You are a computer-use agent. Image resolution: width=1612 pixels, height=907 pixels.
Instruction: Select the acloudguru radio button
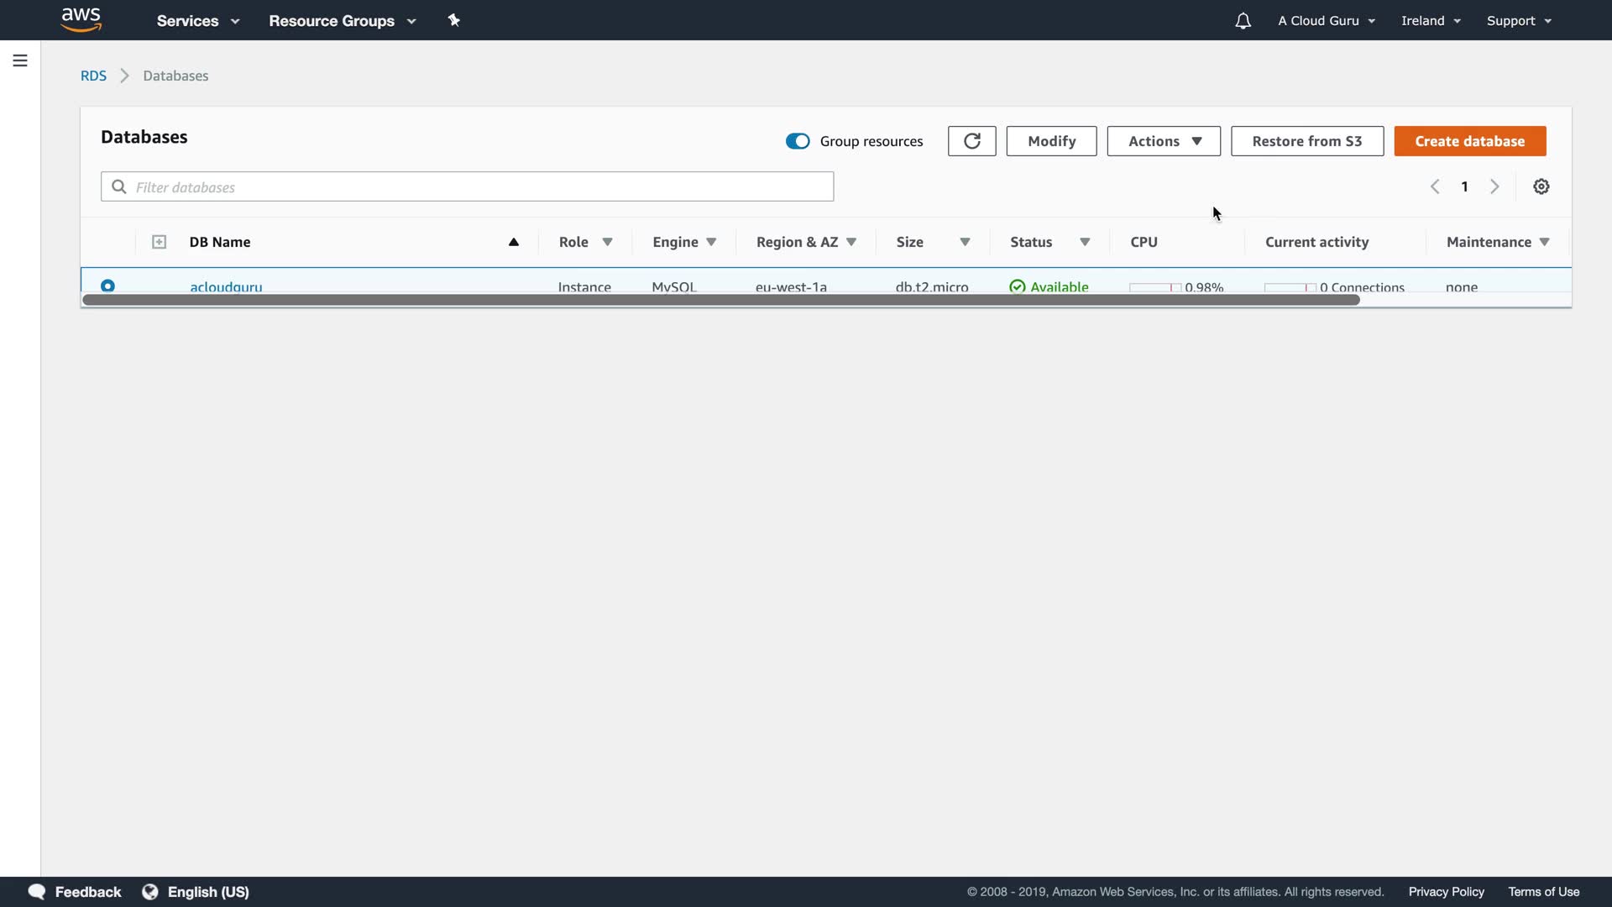107,286
